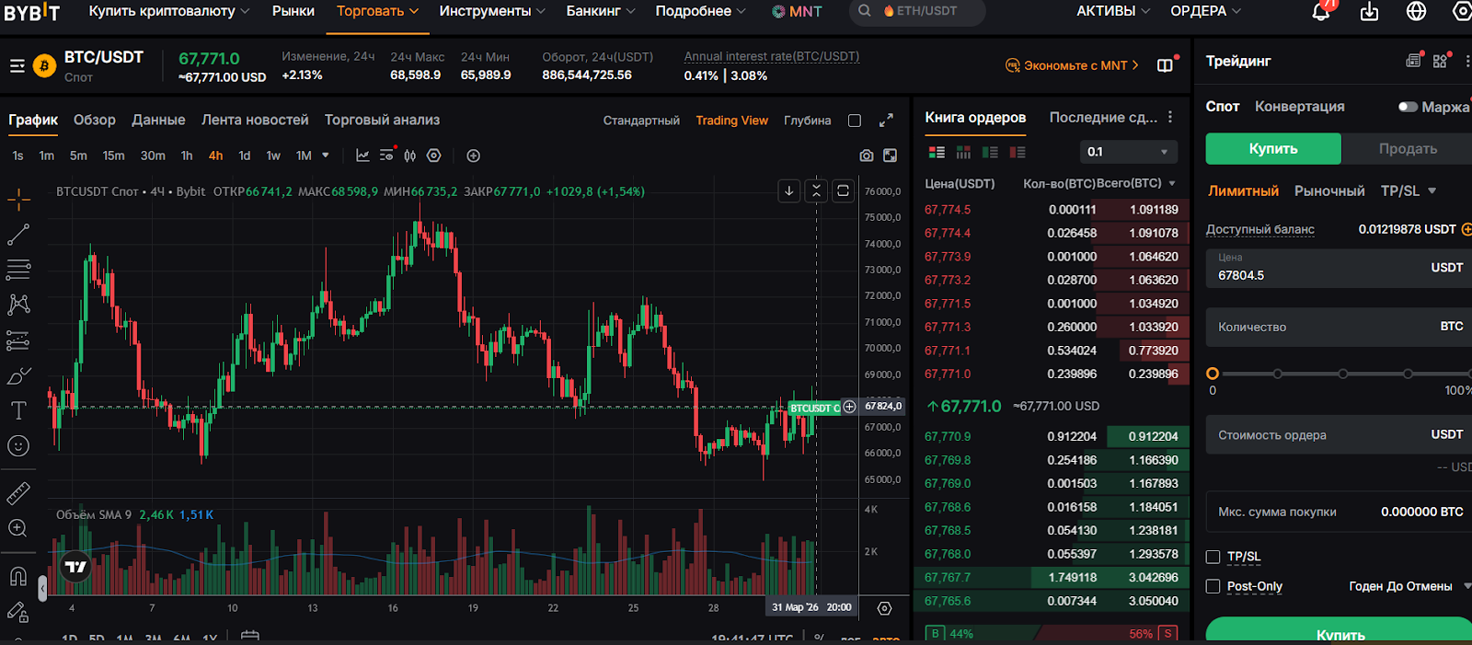1472x645 pixels.
Task: Open the TP/SL order type dropdown arrow
Action: [x=1432, y=191]
